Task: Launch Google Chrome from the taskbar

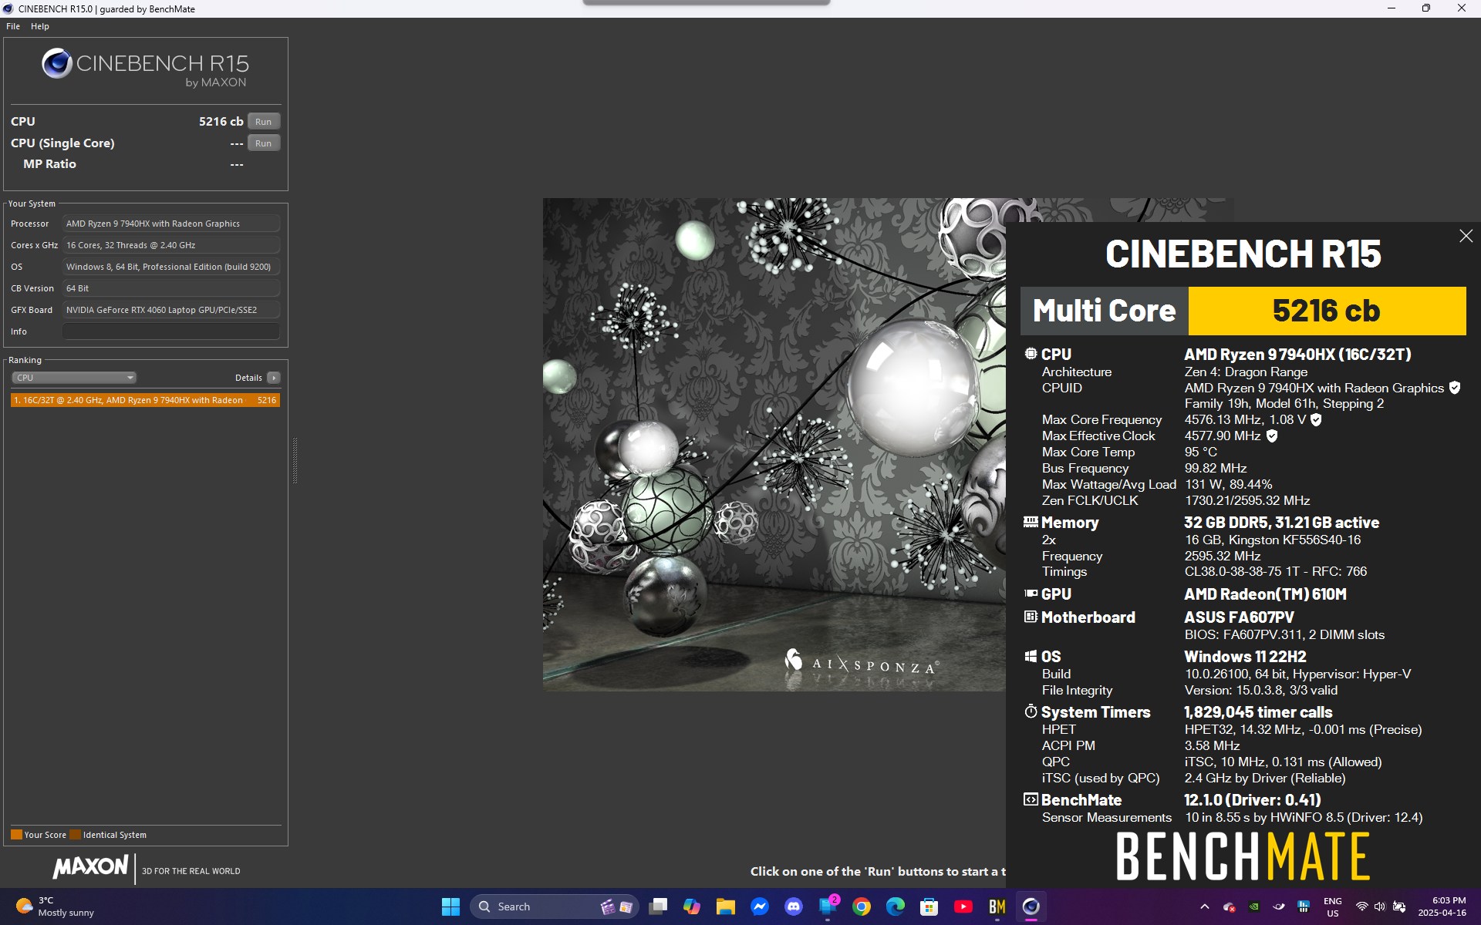Action: [862, 906]
